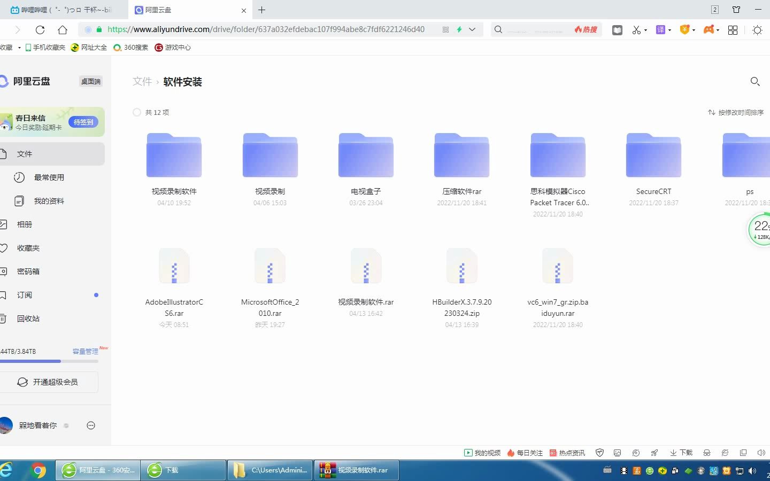Go to 文件 in the sidebar
This screenshot has width=770, height=481.
[52, 154]
